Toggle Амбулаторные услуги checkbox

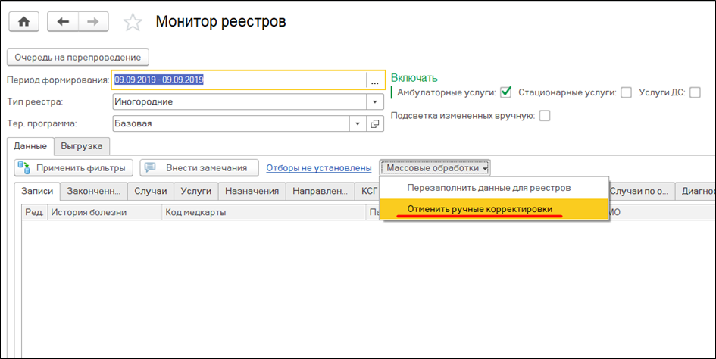pyautogui.click(x=506, y=92)
